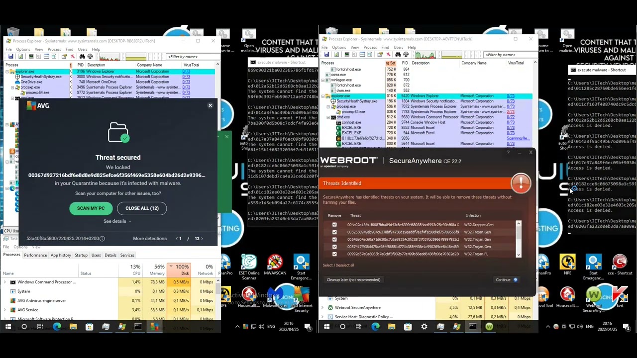Screen dimensions: 637x358
Task: Open the Find menu in right Process Explorer
Action: coord(385,47)
